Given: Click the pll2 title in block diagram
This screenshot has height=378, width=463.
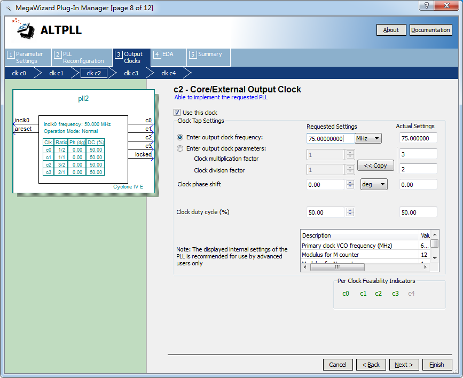Looking at the screenshot, I should coord(83,99).
